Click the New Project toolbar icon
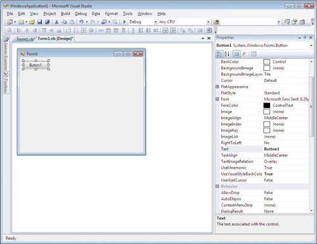Screen dimensions: 317x244 pos(10,22)
